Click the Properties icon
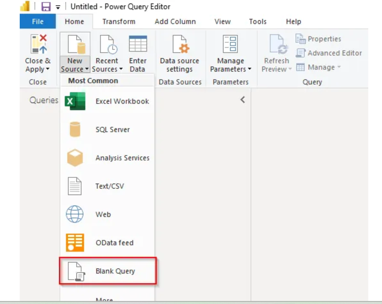This screenshot has width=382, height=304. (x=301, y=39)
